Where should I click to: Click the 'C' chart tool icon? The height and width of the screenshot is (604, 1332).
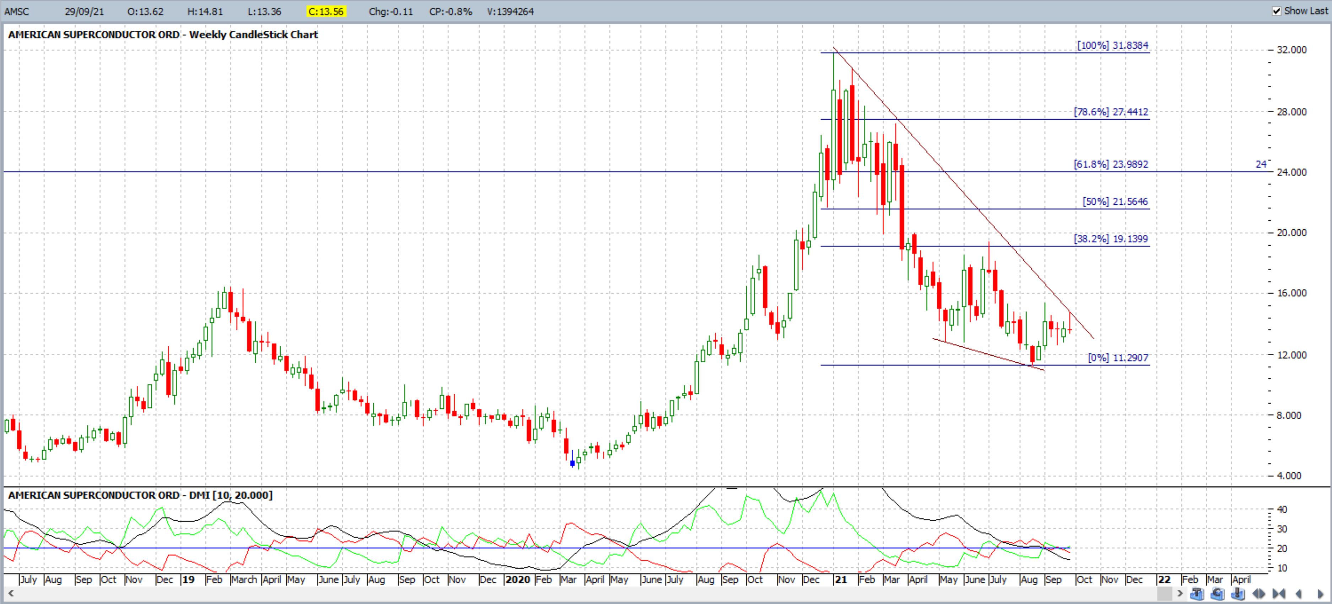[1218, 594]
